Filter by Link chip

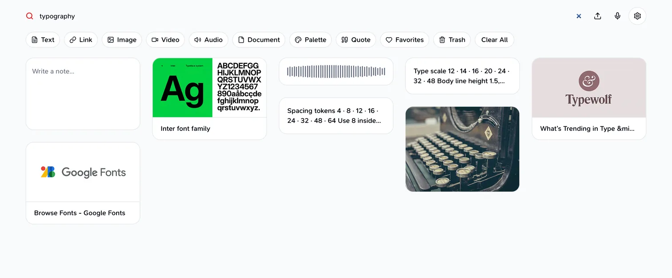click(81, 40)
